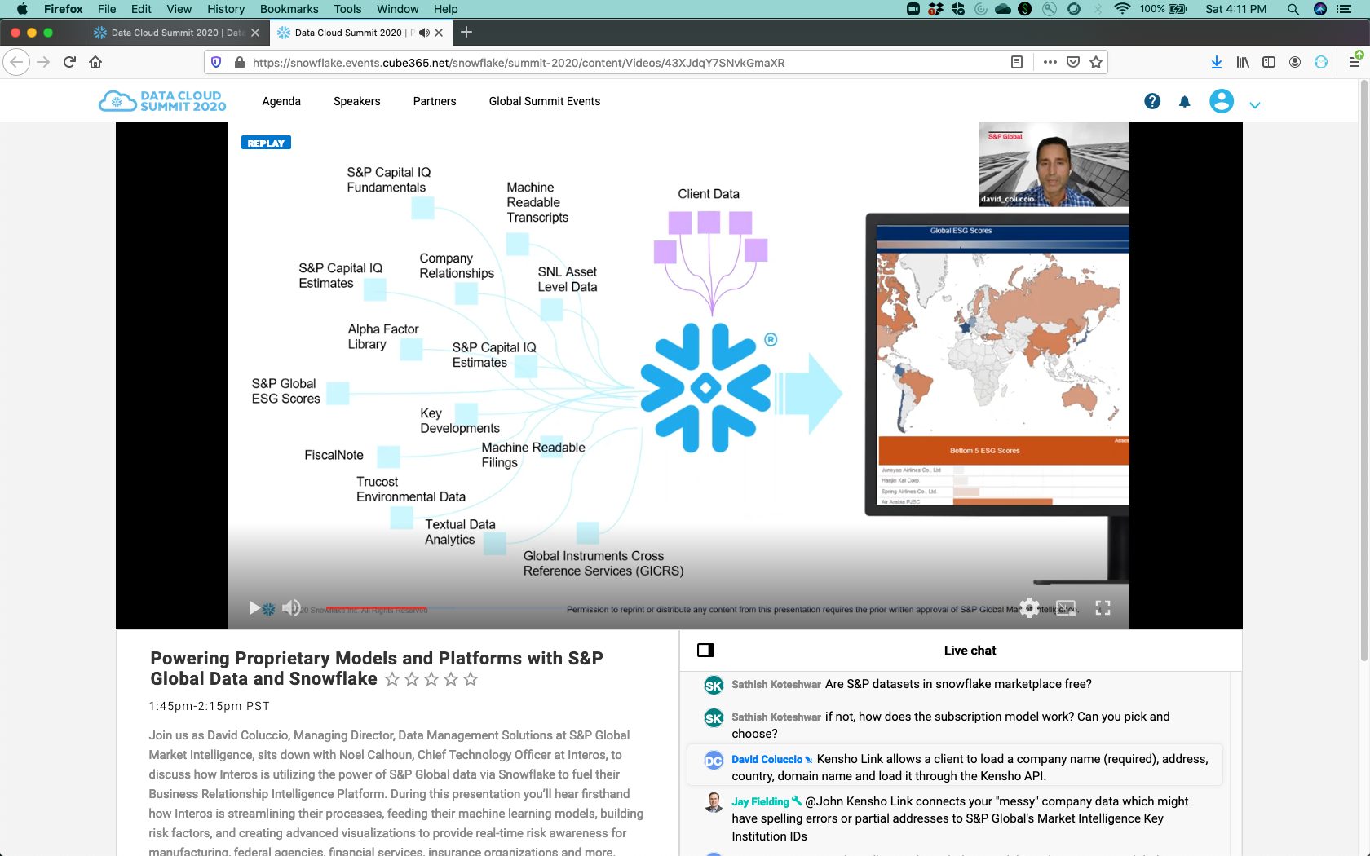Open the Partners page
Viewport: 1370px width, 856px height.
coord(435,101)
